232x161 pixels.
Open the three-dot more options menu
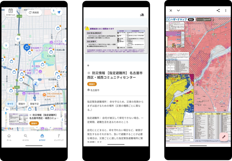pos(226,10)
